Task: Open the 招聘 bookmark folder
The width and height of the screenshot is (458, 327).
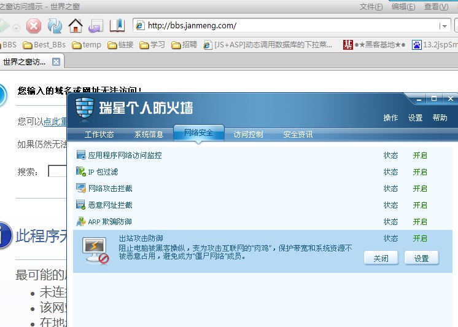Action: click(184, 45)
